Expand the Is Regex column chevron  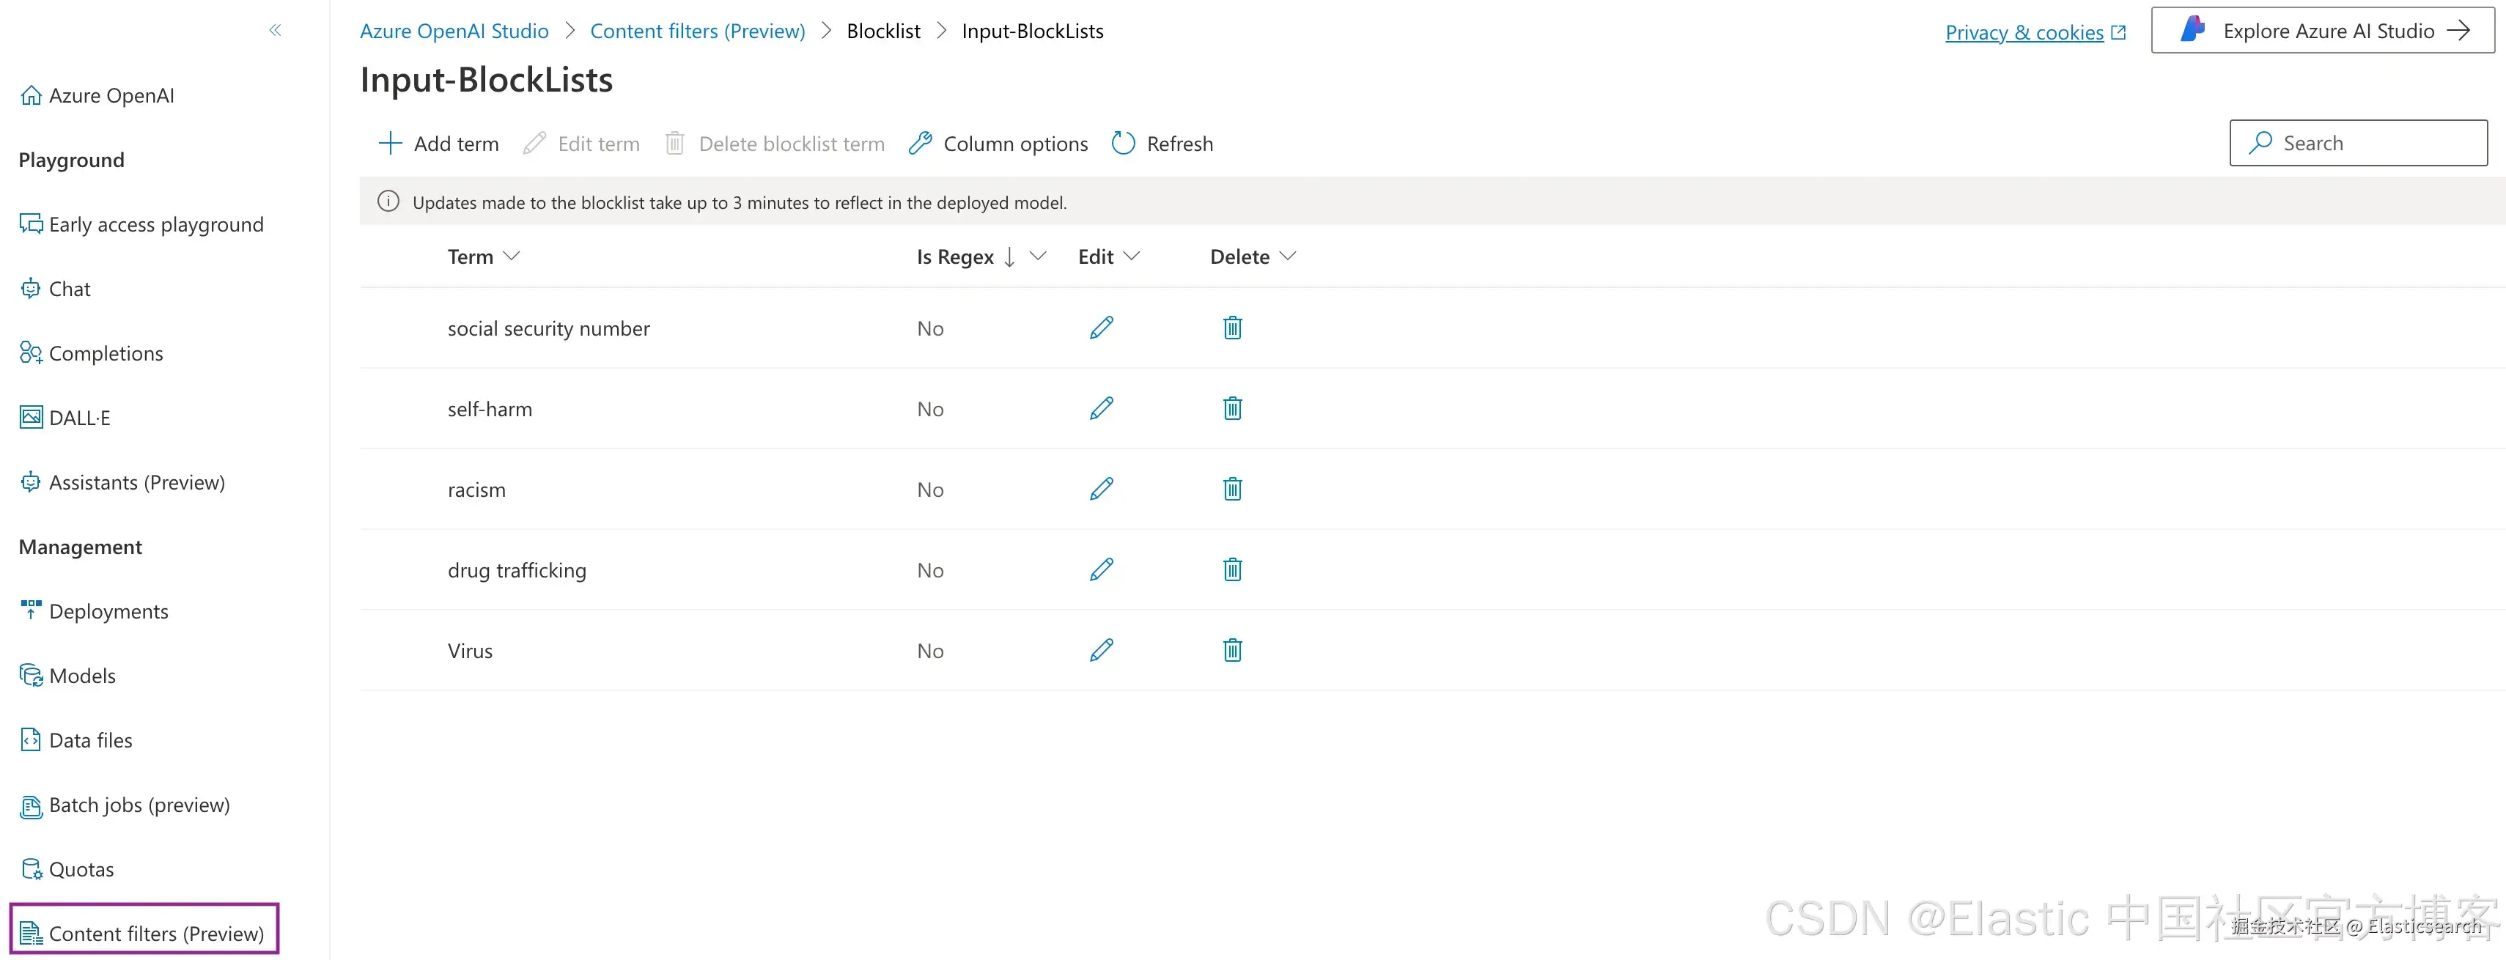pos(1038,256)
